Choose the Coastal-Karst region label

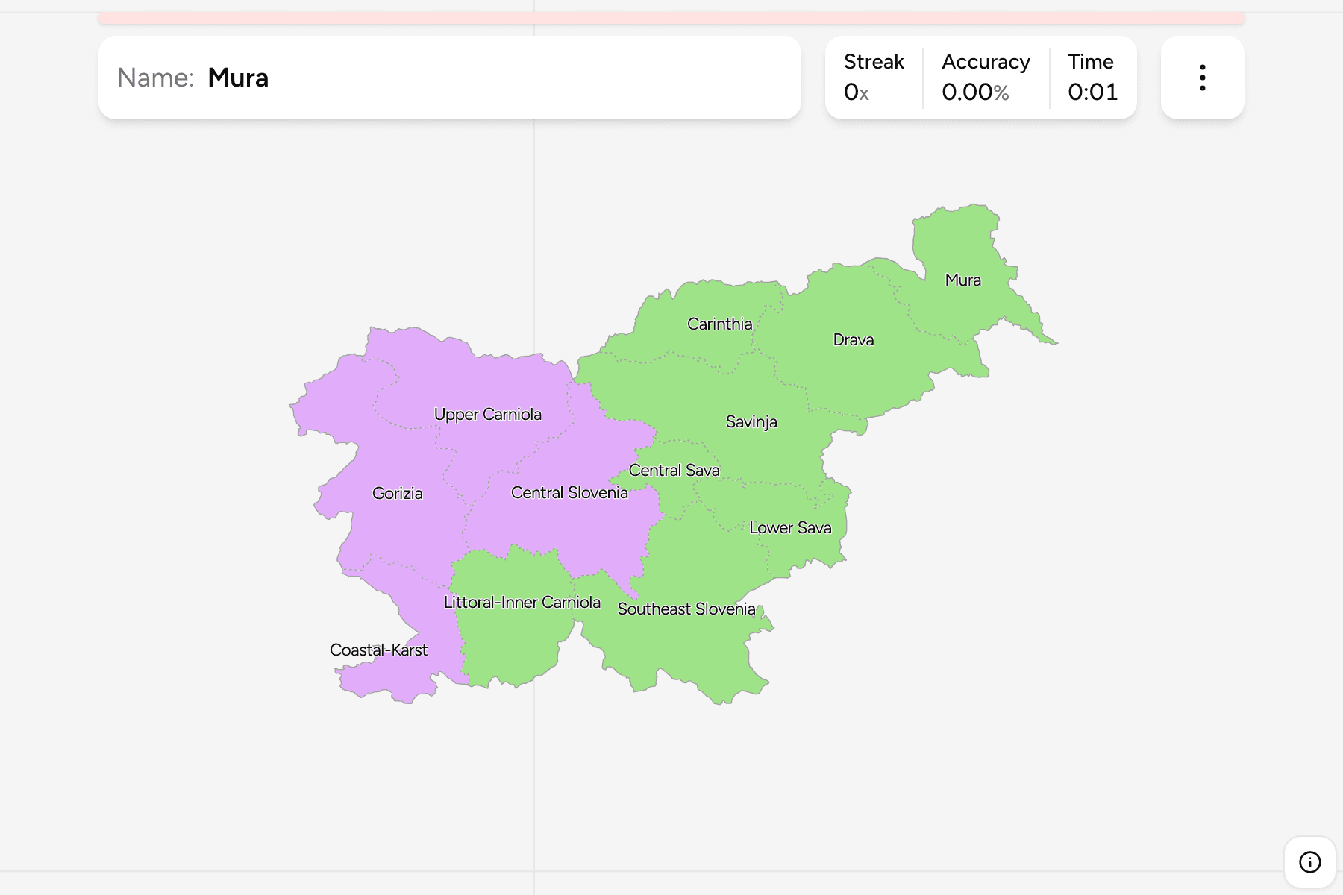coord(378,650)
